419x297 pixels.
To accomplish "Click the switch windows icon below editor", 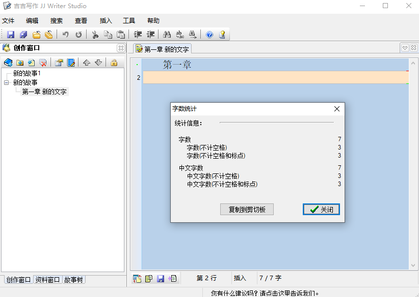I will (137, 279).
